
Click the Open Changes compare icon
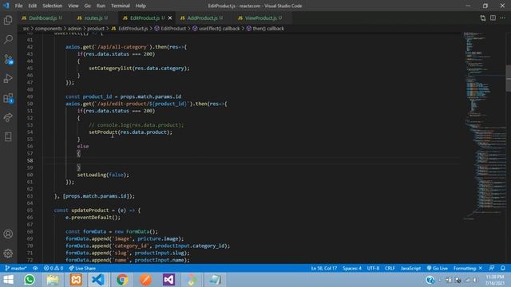click(483, 18)
